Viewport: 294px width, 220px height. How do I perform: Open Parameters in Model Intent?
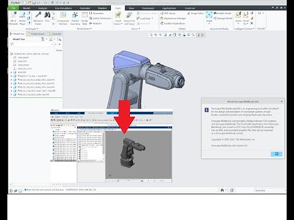(x=96, y=13)
